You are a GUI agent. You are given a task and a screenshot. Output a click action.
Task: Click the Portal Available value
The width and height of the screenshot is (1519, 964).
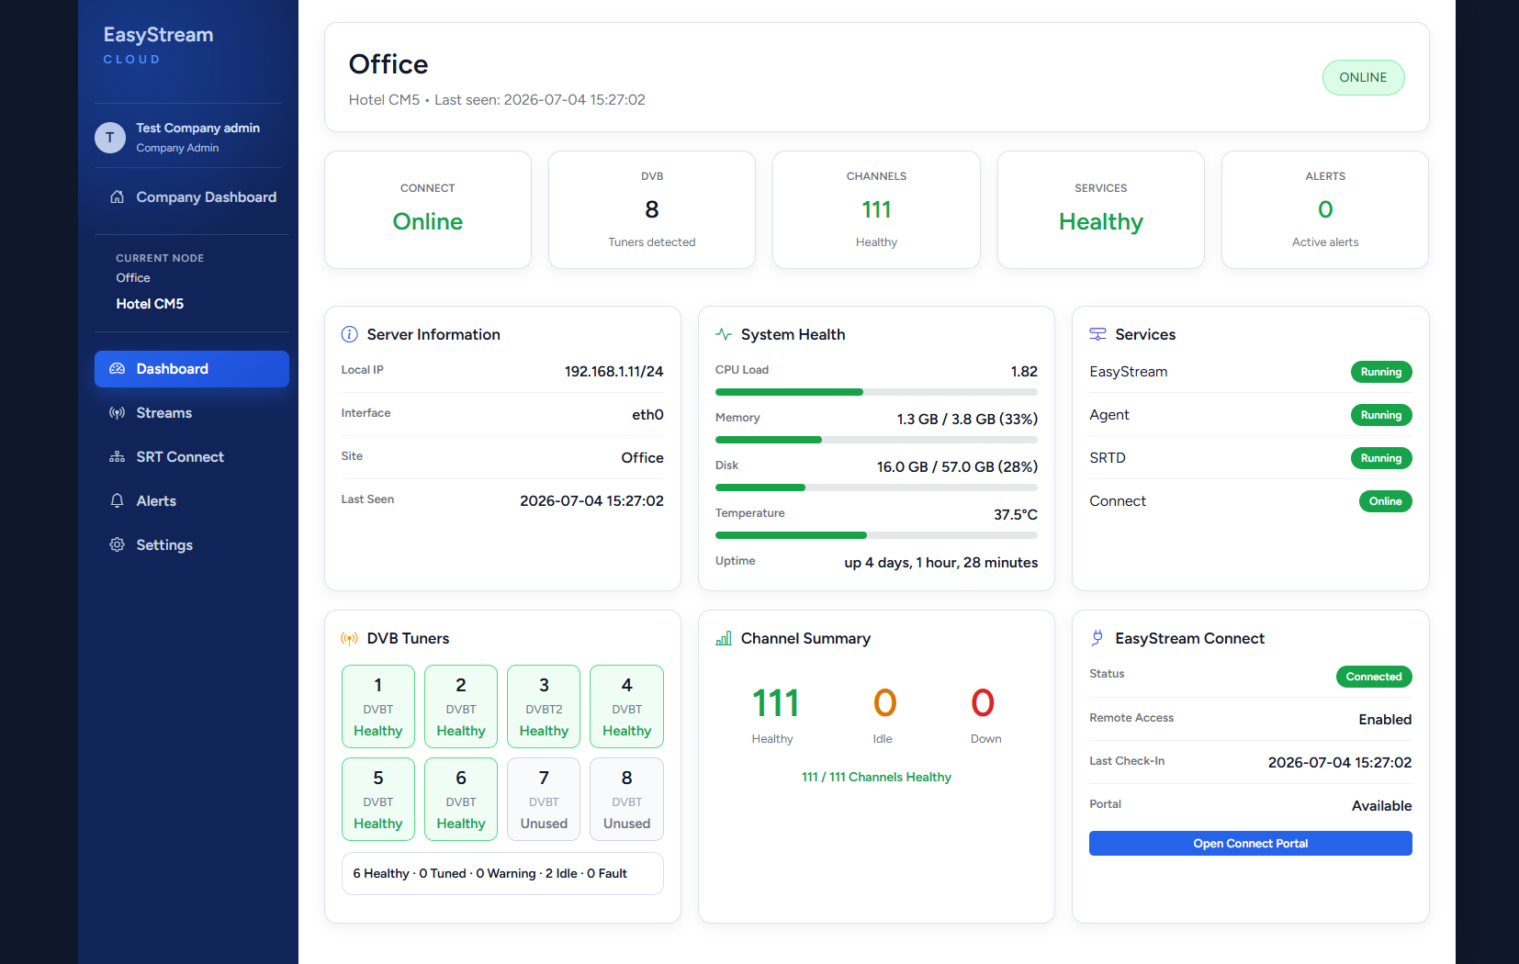pos(1381,805)
